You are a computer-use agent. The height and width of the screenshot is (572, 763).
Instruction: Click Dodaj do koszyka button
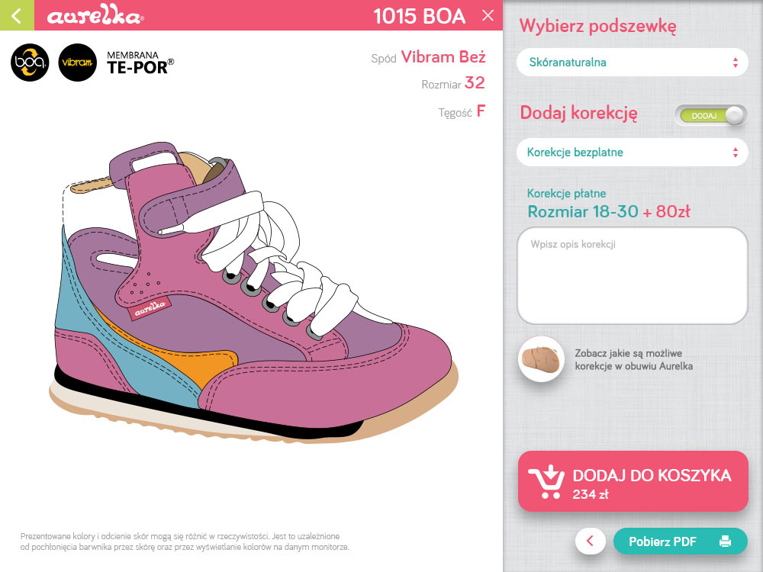coord(633,481)
